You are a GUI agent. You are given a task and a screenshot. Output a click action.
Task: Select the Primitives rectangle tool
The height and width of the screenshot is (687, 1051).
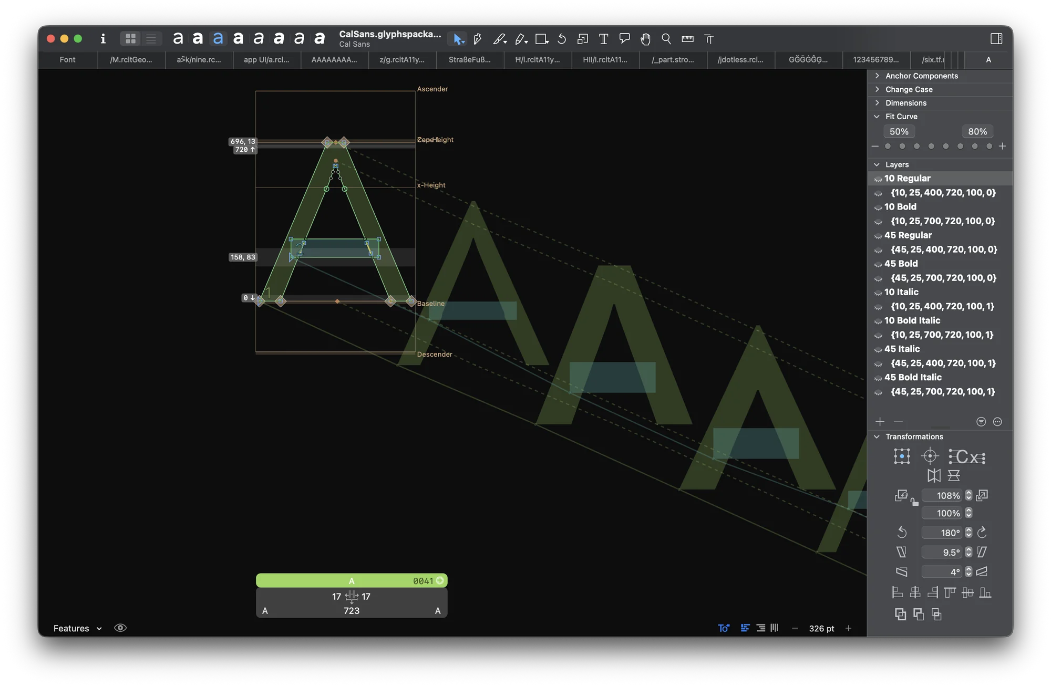click(541, 39)
